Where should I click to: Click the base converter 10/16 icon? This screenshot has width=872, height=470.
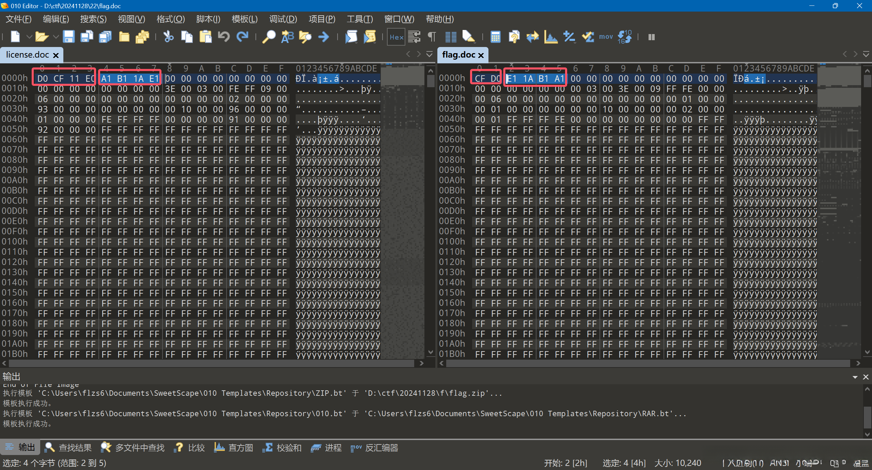[x=624, y=37]
